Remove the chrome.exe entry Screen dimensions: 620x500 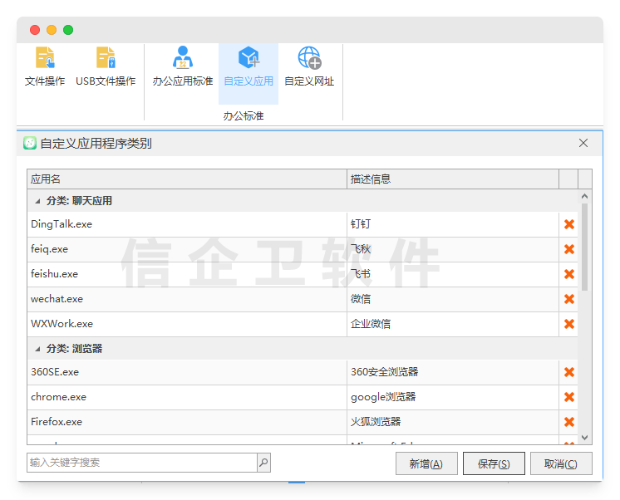(x=569, y=397)
